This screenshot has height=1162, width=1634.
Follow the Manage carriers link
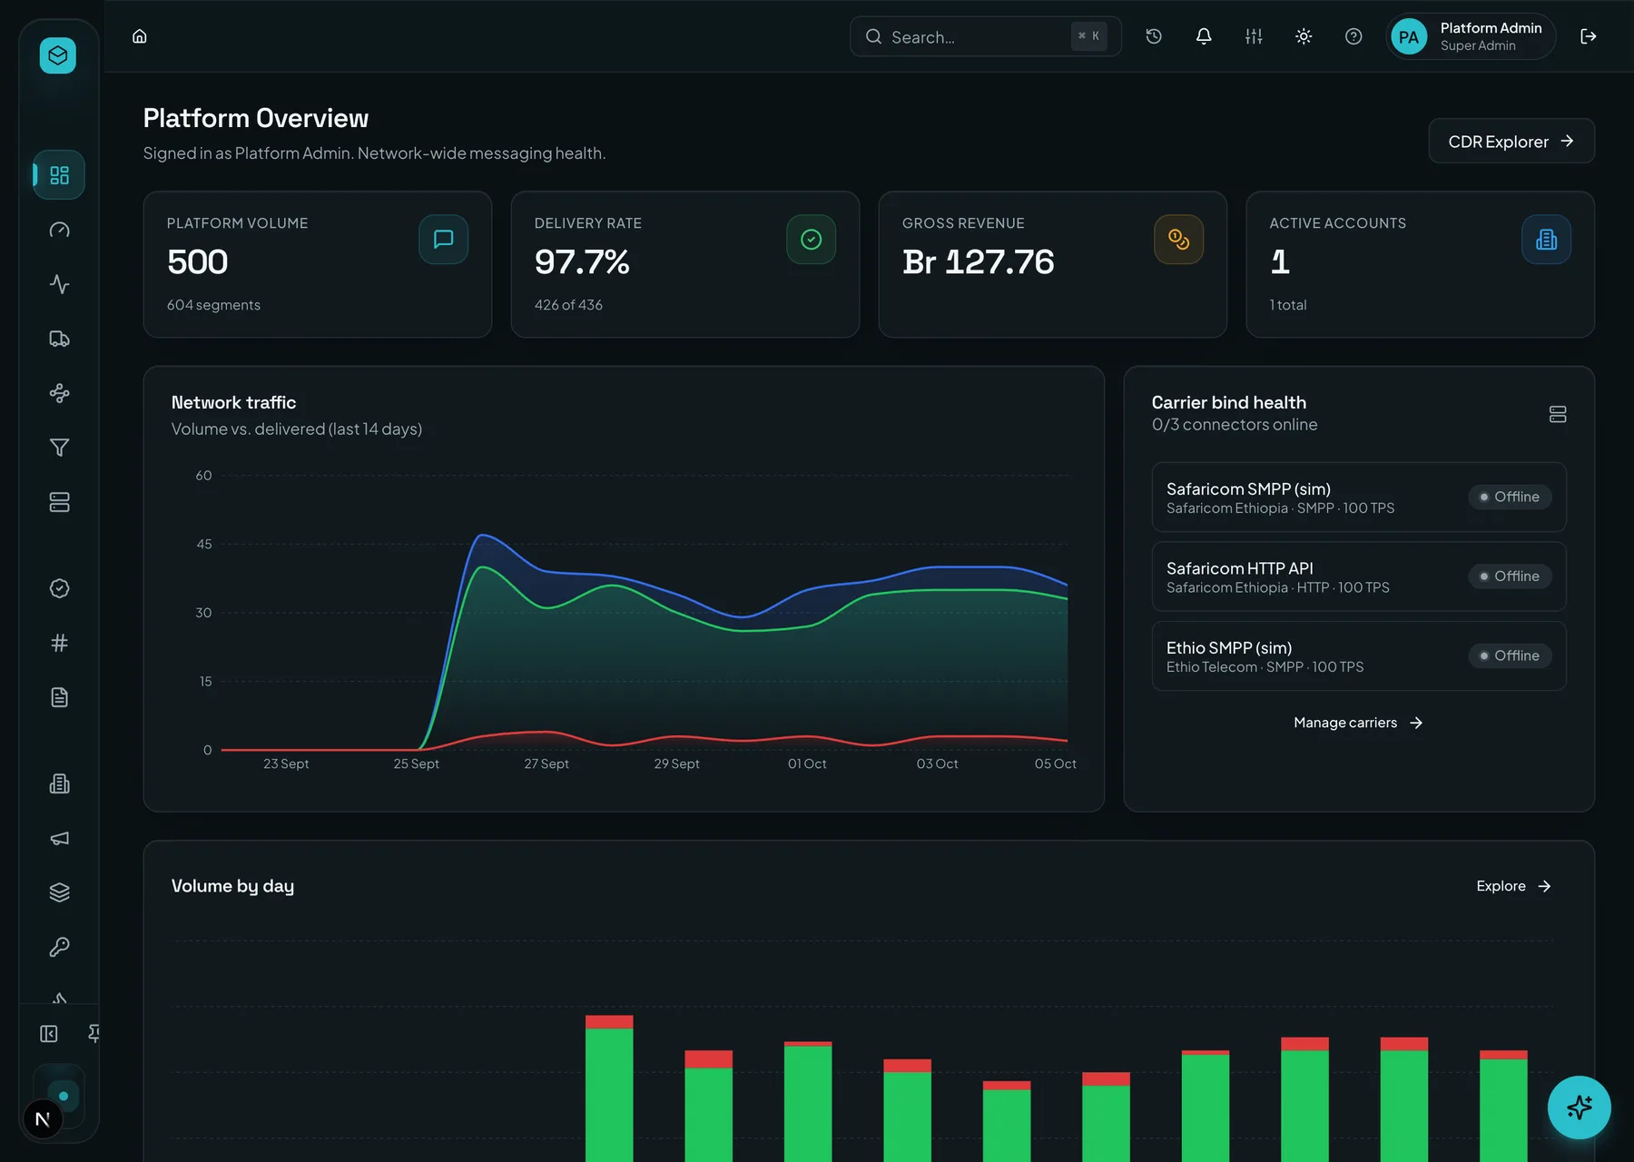point(1359,723)
